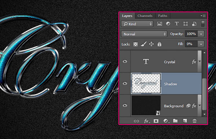Hide the Background layer

(125, 105)
